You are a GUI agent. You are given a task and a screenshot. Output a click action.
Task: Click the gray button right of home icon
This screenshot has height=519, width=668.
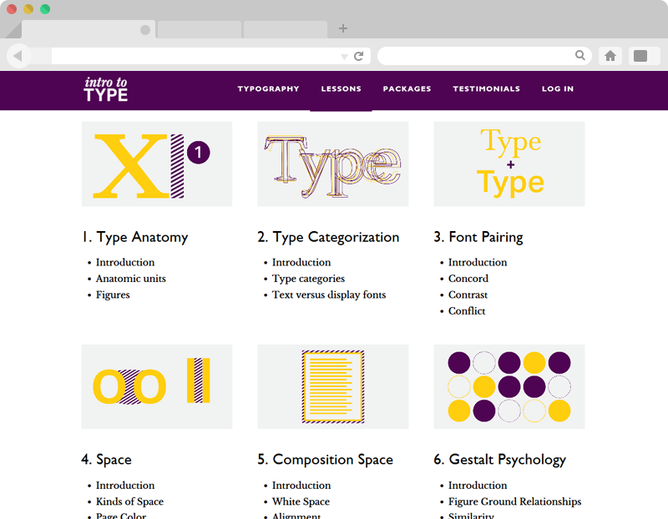point(640,56)
